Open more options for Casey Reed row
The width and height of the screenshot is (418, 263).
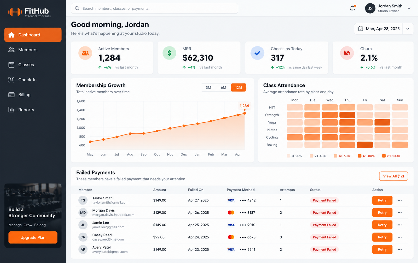click(x=400, y=237)
